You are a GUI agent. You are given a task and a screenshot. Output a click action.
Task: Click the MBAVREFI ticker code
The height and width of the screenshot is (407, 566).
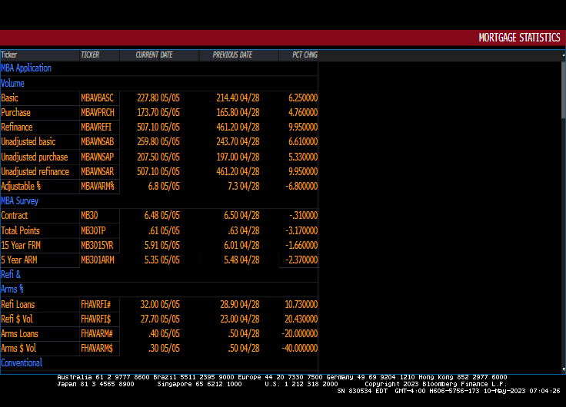pyautogui.click(x=97, y=127)
